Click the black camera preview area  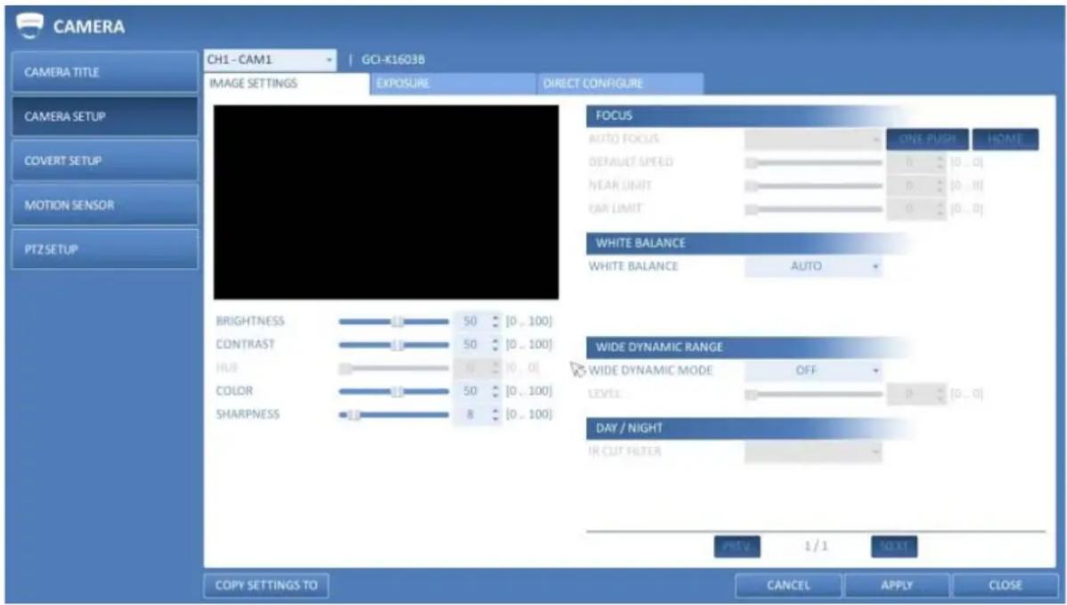point(386,202)
